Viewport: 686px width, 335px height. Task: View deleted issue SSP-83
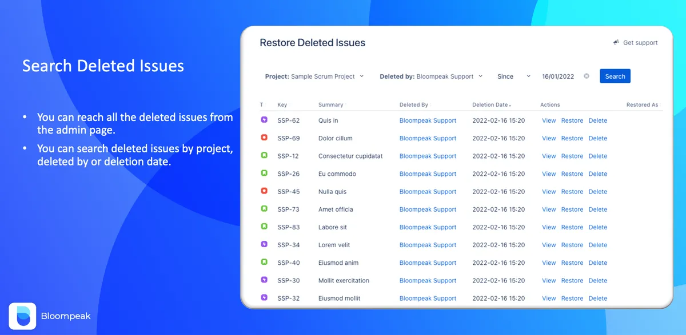coord(549,227)
